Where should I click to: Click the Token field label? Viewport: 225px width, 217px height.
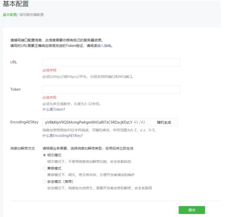pos(16,89)
